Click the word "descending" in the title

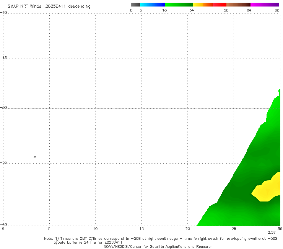(79, 7)
